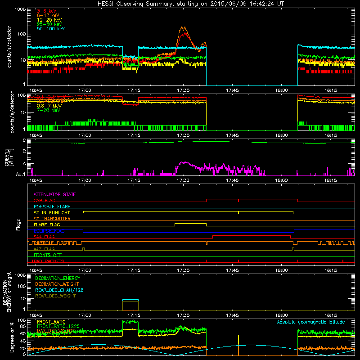Click the 17:30 time tick under the top plot
Viewport: 360px width, 360px height.
coord(183,90)
